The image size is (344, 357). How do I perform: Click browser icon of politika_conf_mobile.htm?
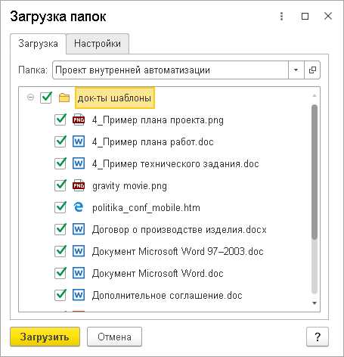pos(79,207)
